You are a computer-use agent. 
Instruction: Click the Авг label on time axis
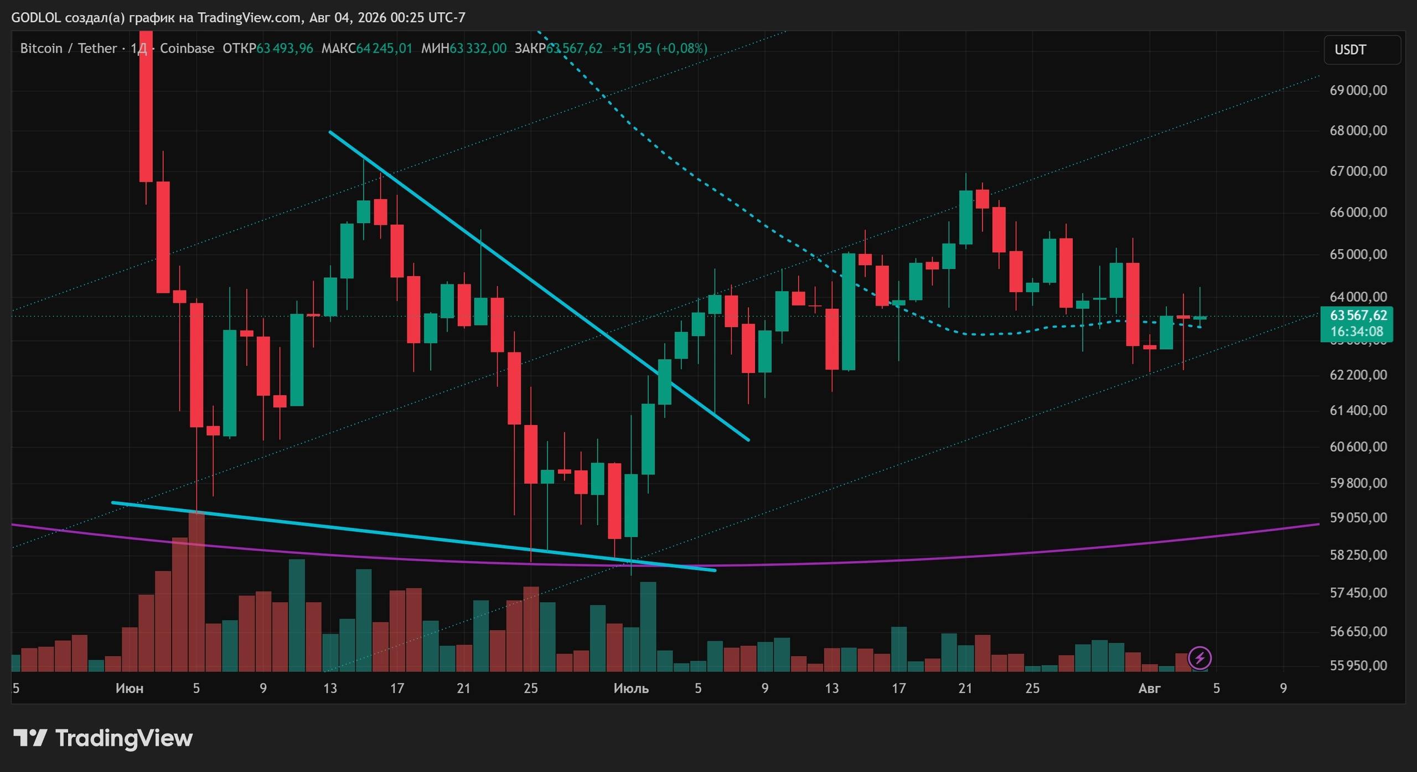pos(1149,688)
